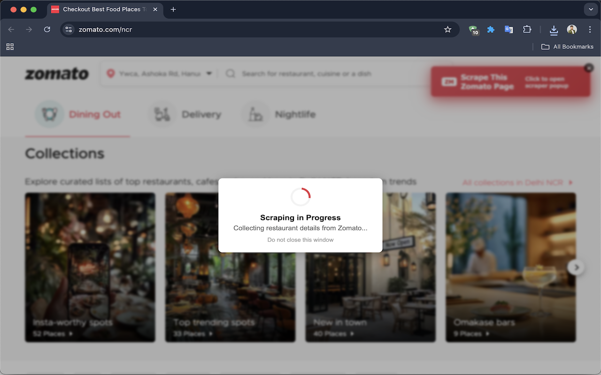Open the Chrome profile avatar
This screenshot has width=601, height=375.
[x=571, y=30]
